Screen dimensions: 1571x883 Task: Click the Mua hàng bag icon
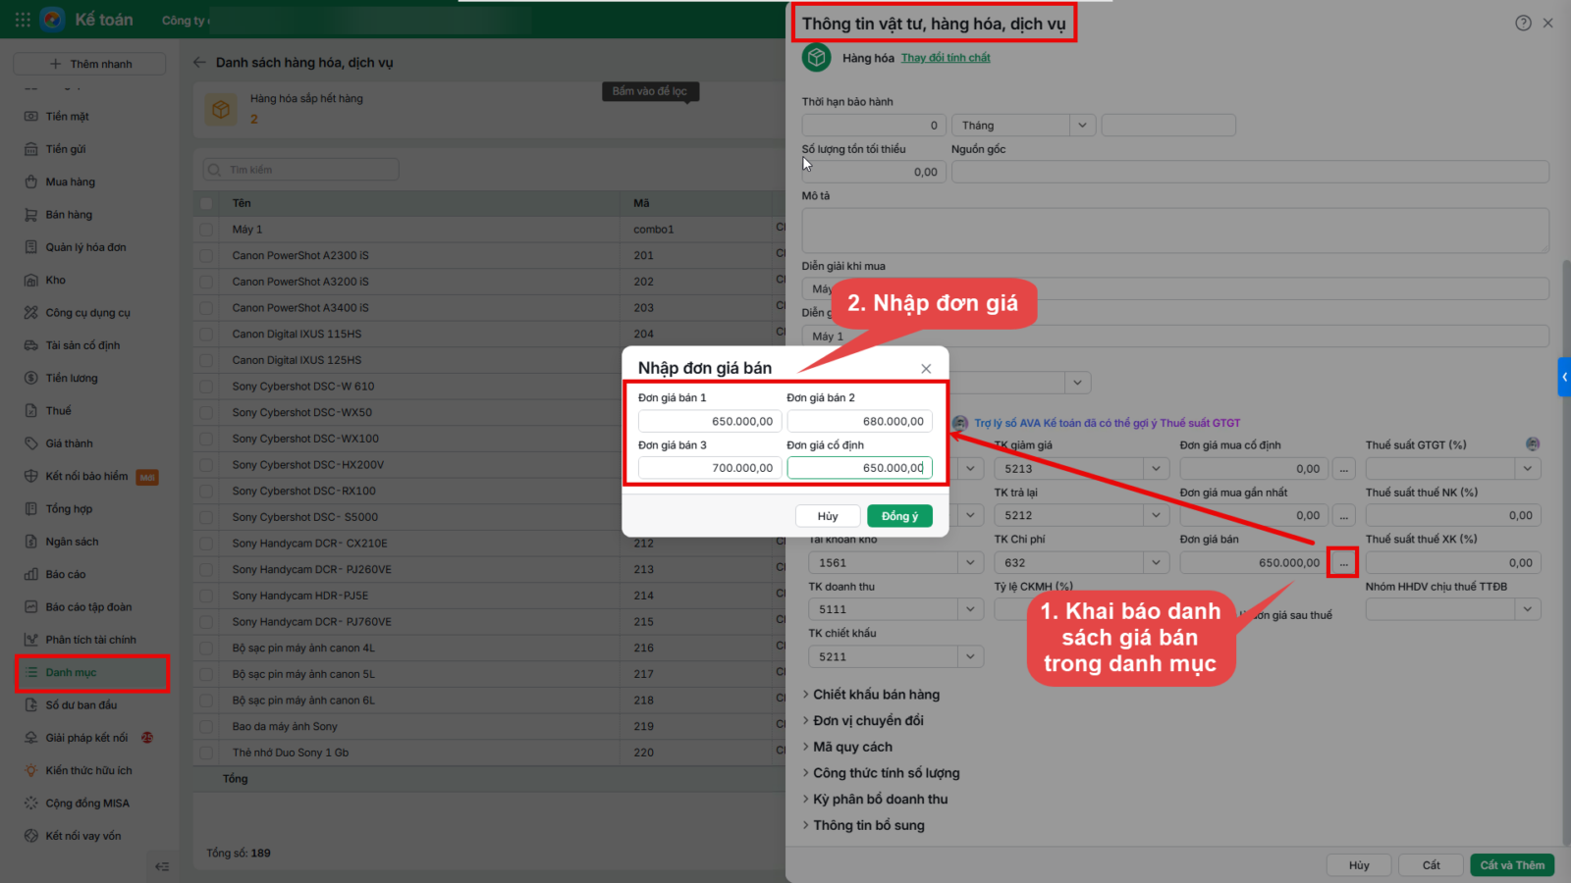coord(30,182)
